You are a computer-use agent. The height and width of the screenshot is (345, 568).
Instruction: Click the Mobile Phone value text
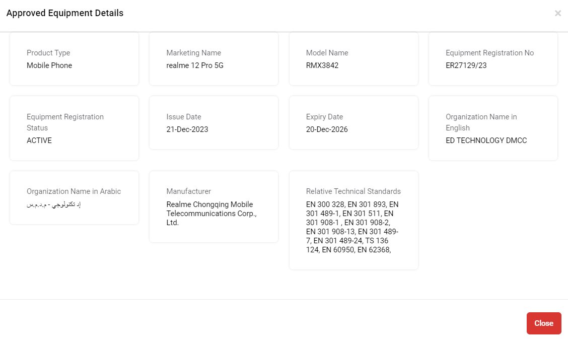point(49,65)
